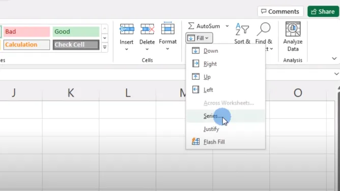
Task: Select column K header
Action: (71, 93)
